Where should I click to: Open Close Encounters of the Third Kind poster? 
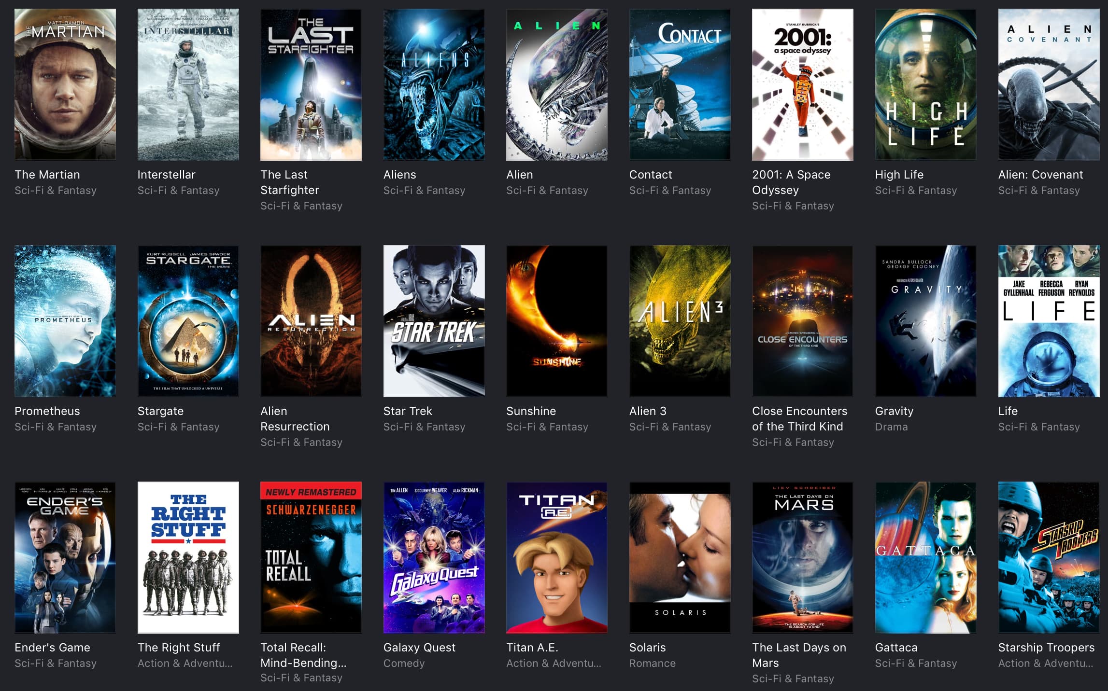pyautogui.click(x=803, y=321)
